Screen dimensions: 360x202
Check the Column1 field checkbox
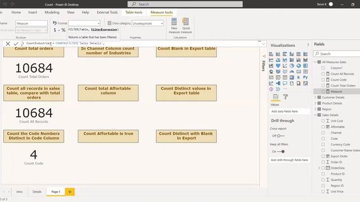(323, 68)
